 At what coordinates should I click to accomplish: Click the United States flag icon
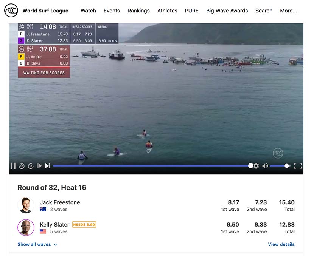click(x=43, y=231)
